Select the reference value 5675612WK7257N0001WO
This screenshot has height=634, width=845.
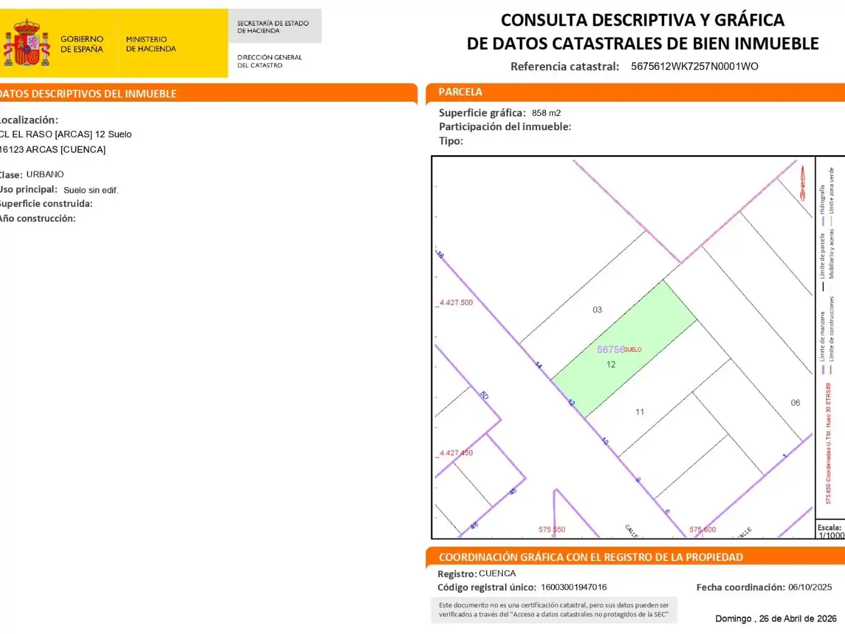694,66
